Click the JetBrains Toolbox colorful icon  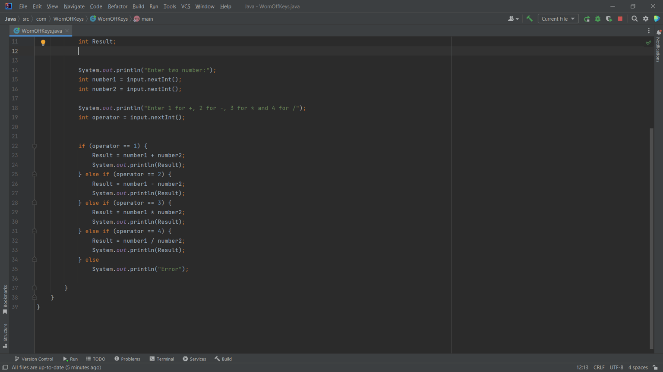pos(657,19)
